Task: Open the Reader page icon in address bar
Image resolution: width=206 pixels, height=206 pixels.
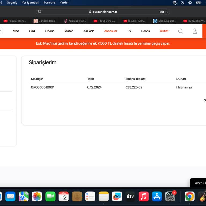Action: pos(40,12)
